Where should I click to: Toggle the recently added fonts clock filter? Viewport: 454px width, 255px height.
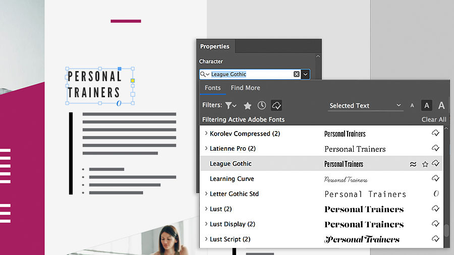pyautogui.click(x=262, y=105)
